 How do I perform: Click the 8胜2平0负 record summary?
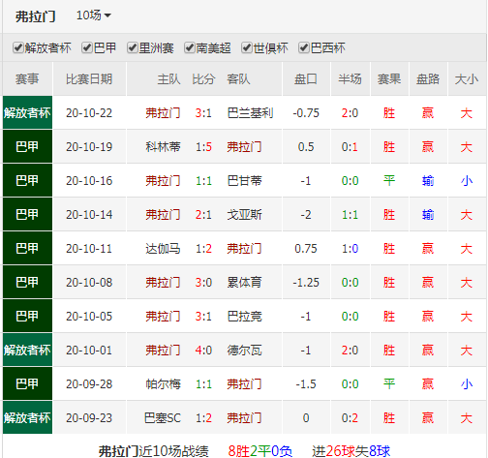[x=260, y=451]
